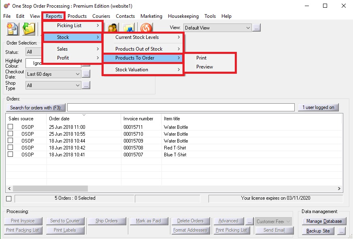Viewport: 353px width, 239px height.
Task: Choose Current Stock Levels in the submenu
Action: click(143, 37)
